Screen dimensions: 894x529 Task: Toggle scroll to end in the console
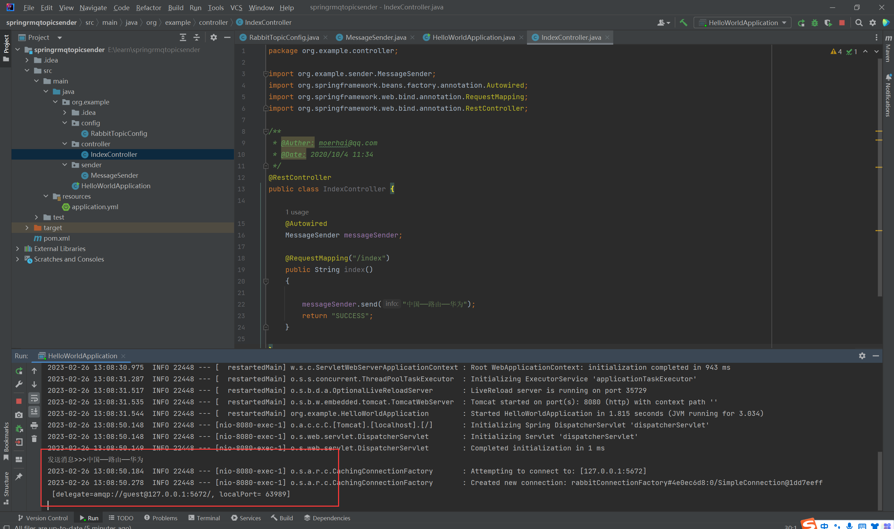34,412
